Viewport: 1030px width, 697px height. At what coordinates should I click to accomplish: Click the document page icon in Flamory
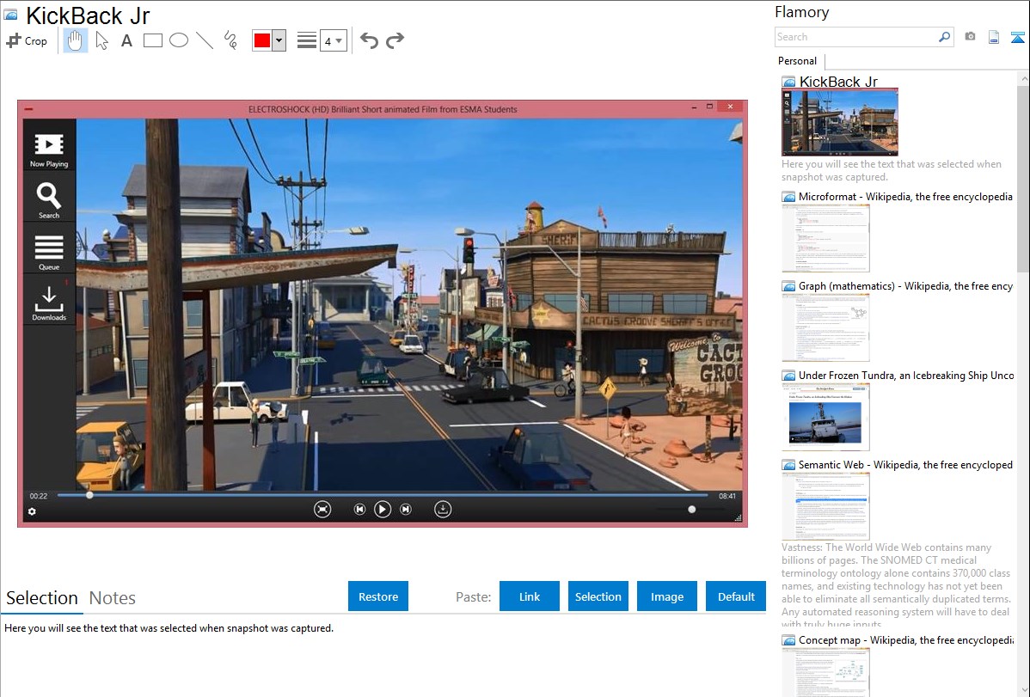[994, 37]
